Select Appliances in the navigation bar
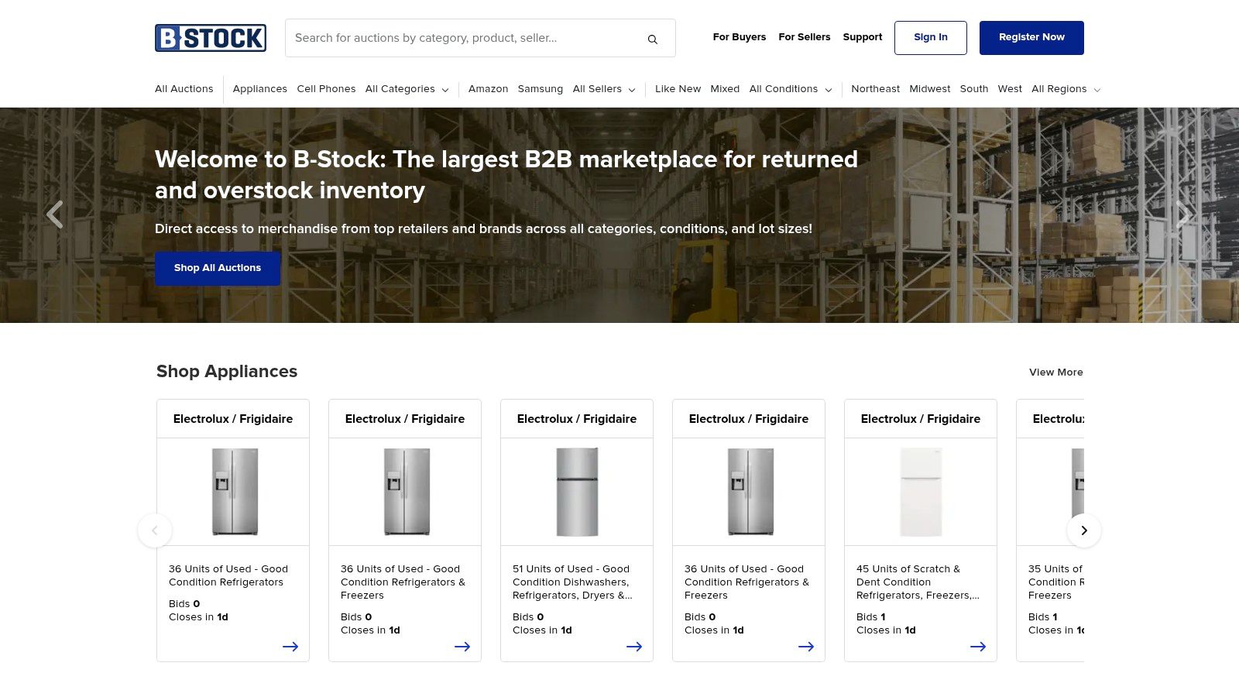Screen dimensions: 1239x697 click(260, 89)
